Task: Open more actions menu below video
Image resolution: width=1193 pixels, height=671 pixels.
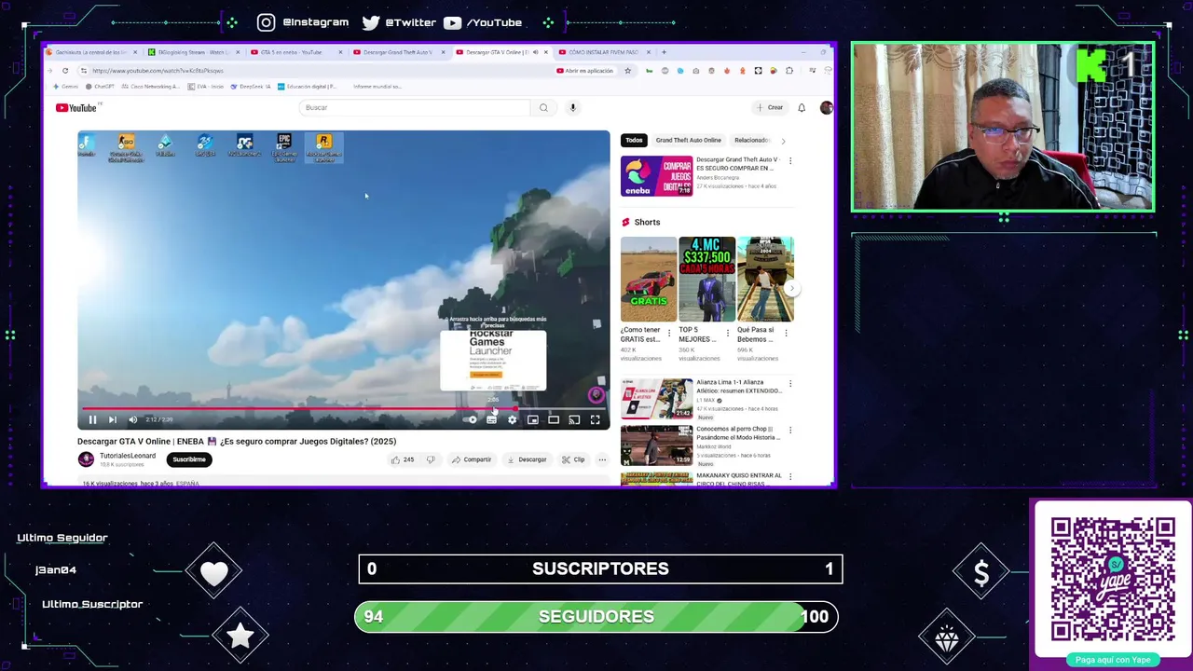Action: (x=602, y=459)
